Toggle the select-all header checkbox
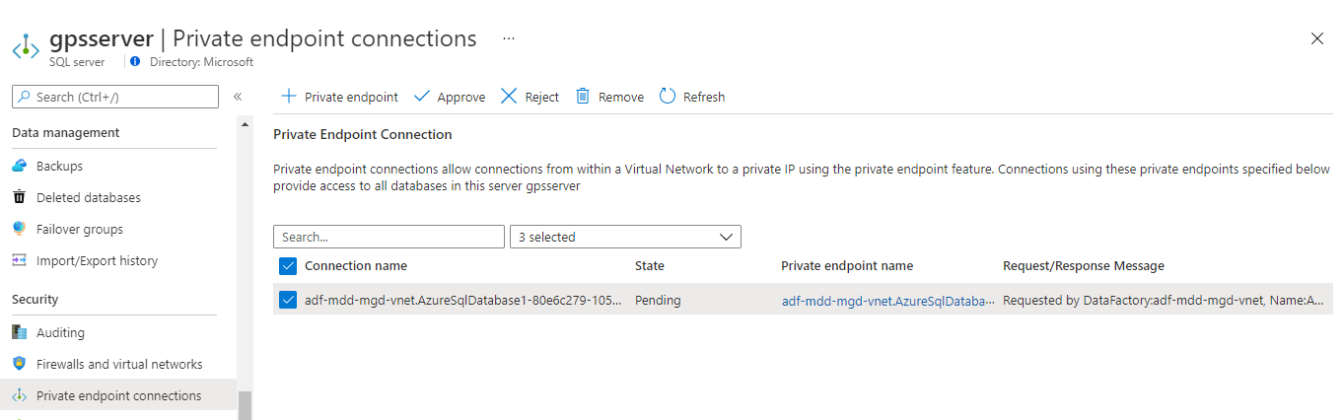Image resolution: width=1343 pixels, height=420 pixels. pyautogui.click(x=288, y=265)
